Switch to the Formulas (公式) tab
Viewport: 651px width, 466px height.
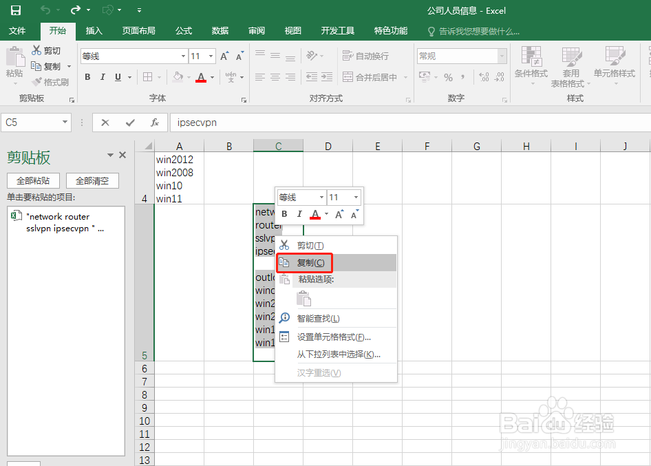point(184,31)
